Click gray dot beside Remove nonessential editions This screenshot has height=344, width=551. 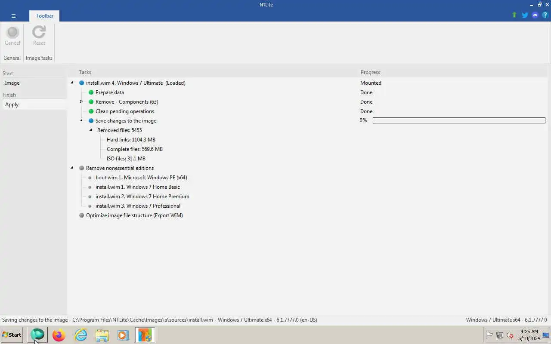(x=82, y=168)
